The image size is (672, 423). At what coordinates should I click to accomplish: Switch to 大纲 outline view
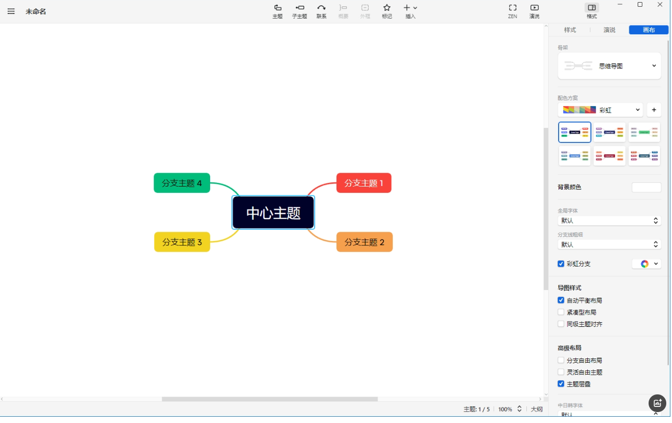[537, 409]
